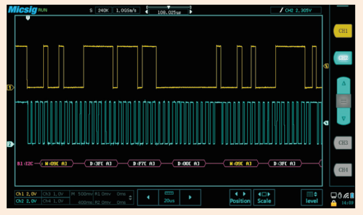Toggle the CH2 channel button
The width and height of the screenshot is (363, 215).
(343, 58)
